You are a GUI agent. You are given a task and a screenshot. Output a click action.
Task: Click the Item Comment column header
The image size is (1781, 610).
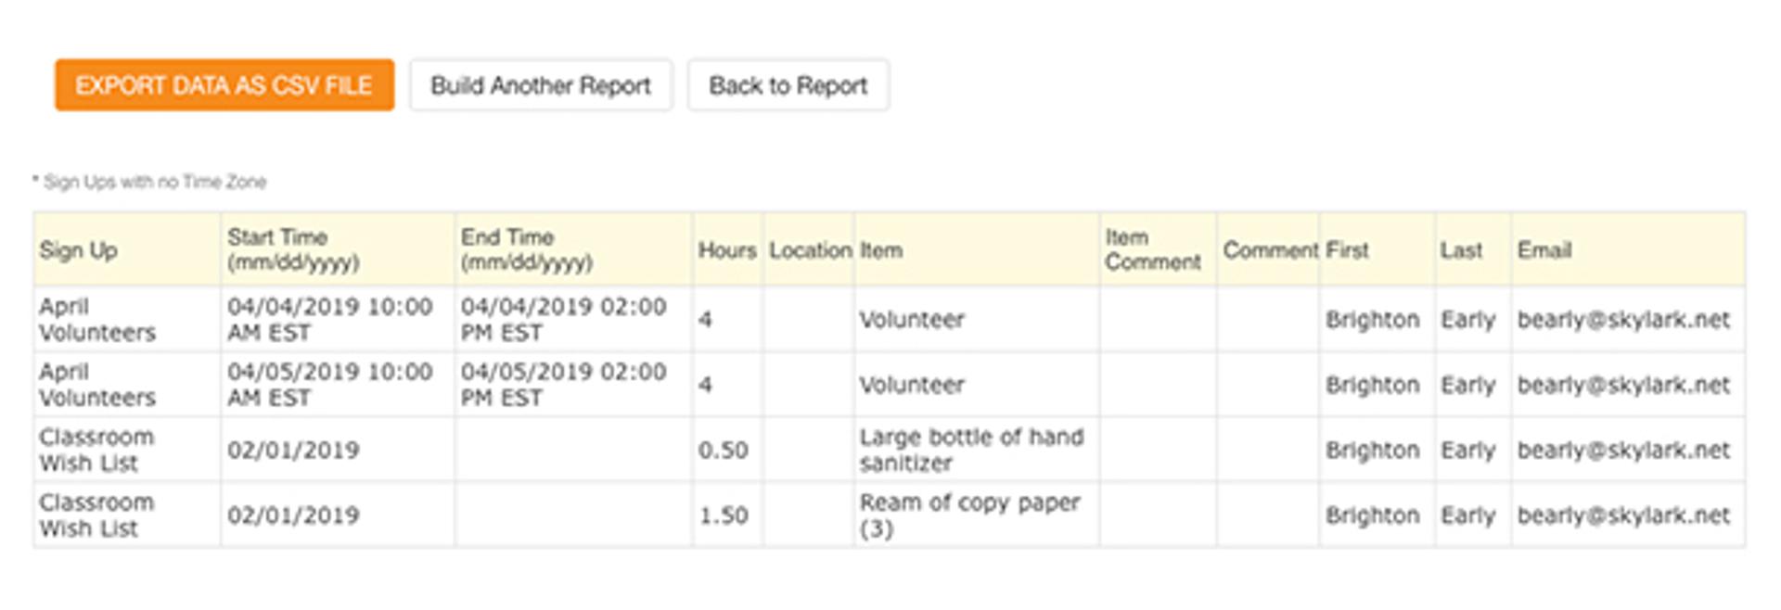(x=1158, y=249)
